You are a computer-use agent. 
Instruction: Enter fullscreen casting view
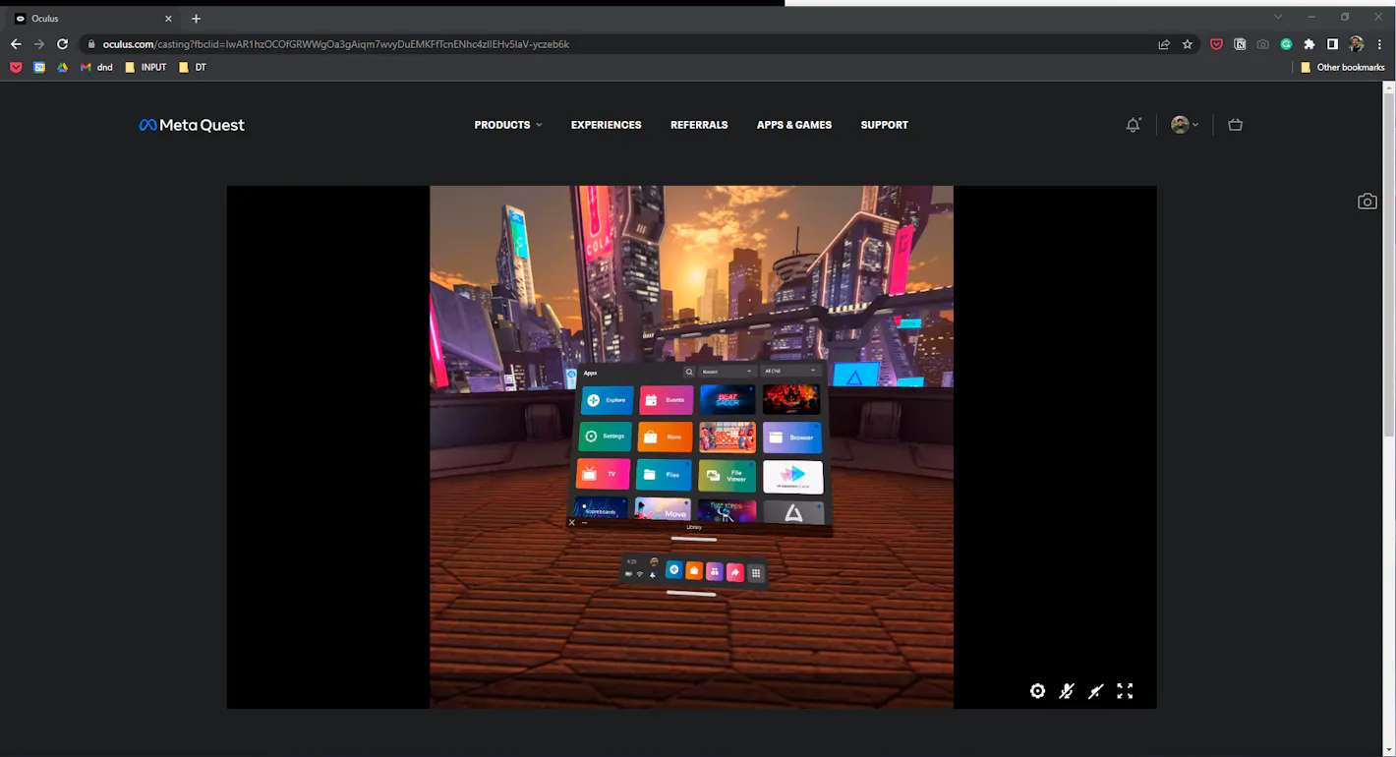[1125, 691]
